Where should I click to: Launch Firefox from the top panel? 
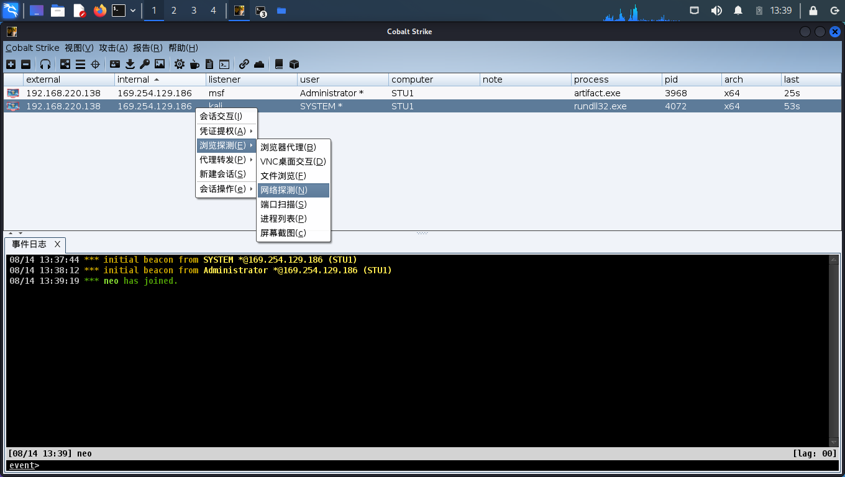pos(100,11)
